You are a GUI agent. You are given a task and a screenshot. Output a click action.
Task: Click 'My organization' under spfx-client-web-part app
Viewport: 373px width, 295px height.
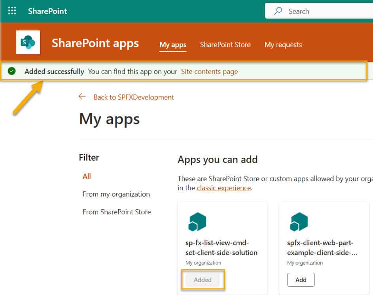pos(305,263)
